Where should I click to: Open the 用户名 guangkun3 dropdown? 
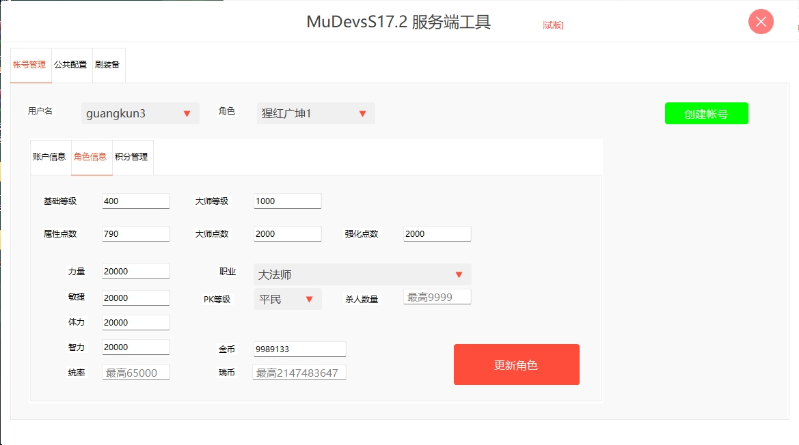[140, 113]
